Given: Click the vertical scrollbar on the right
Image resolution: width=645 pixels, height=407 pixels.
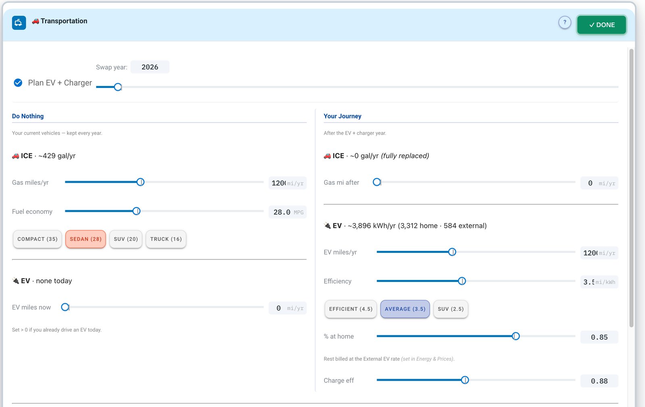Looking at the screenshot, I should click(631, 188).
